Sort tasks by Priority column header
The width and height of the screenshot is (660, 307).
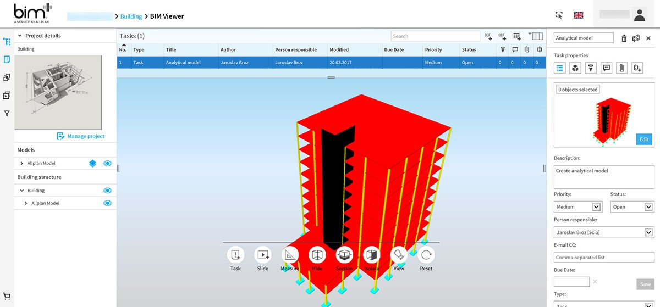[x=441, y=49]
